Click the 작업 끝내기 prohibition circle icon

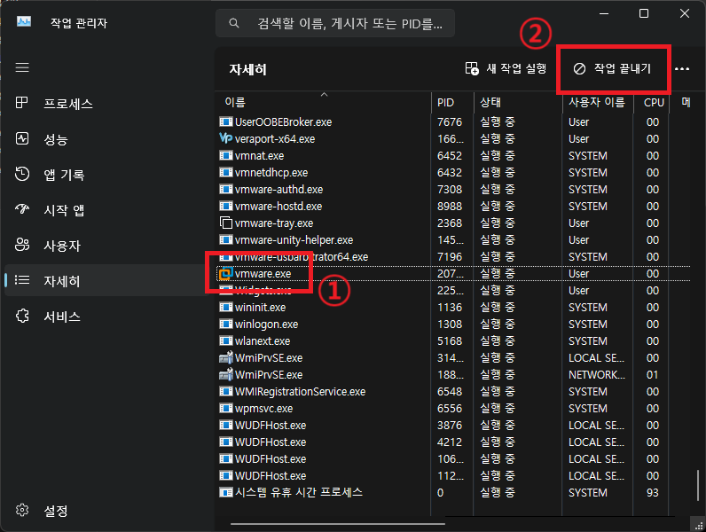[579, 68]
